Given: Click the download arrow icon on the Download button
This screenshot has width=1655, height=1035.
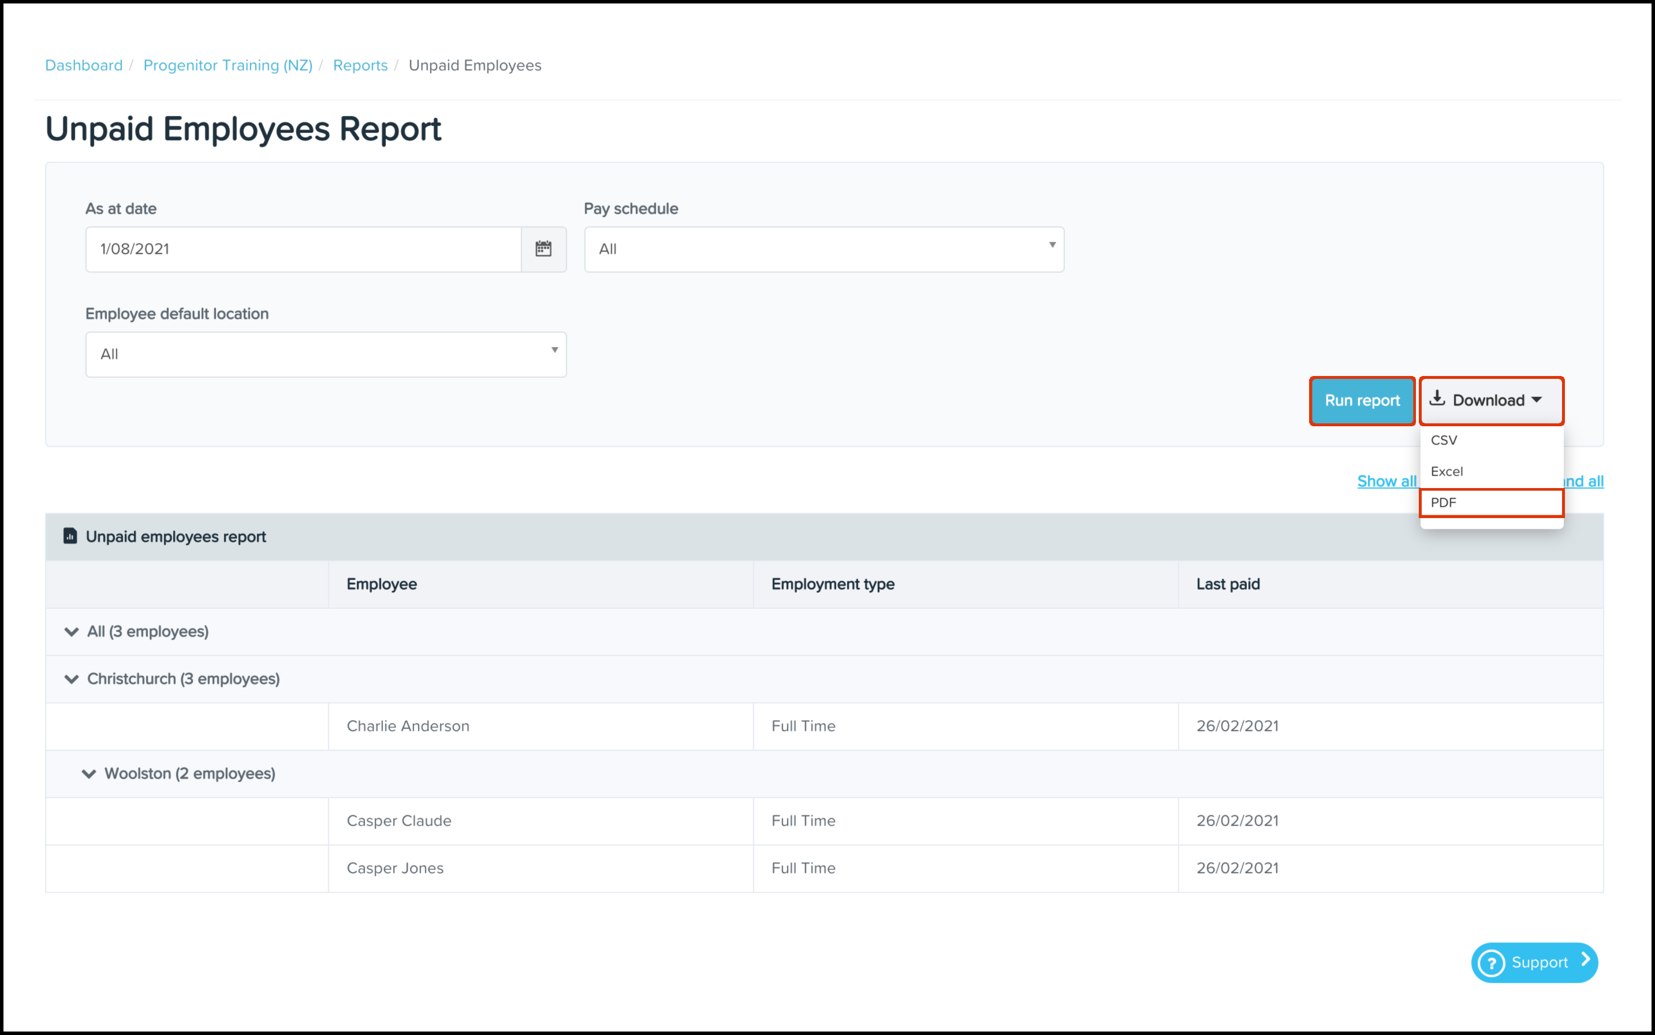Looking at the screenshot, I should click(1437, 399).
